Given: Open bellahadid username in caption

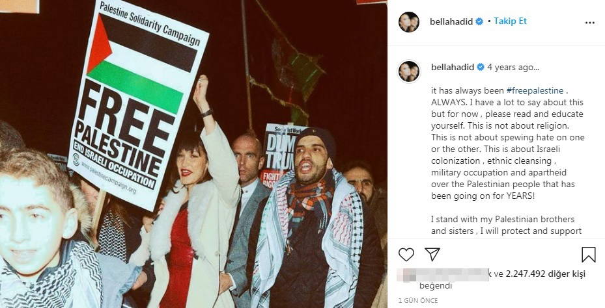Looking at the screenshot, I should (453, 68).
